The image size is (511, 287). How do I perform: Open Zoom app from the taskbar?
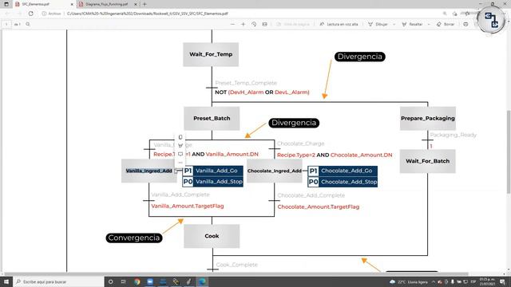(x=150, y=281)
